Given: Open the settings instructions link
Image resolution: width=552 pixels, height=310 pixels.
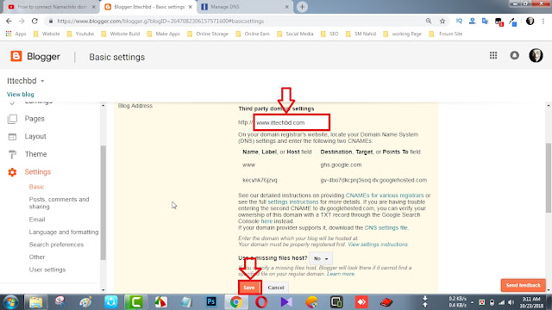Looking at the screenshot, I should click(x=293, y=202).
